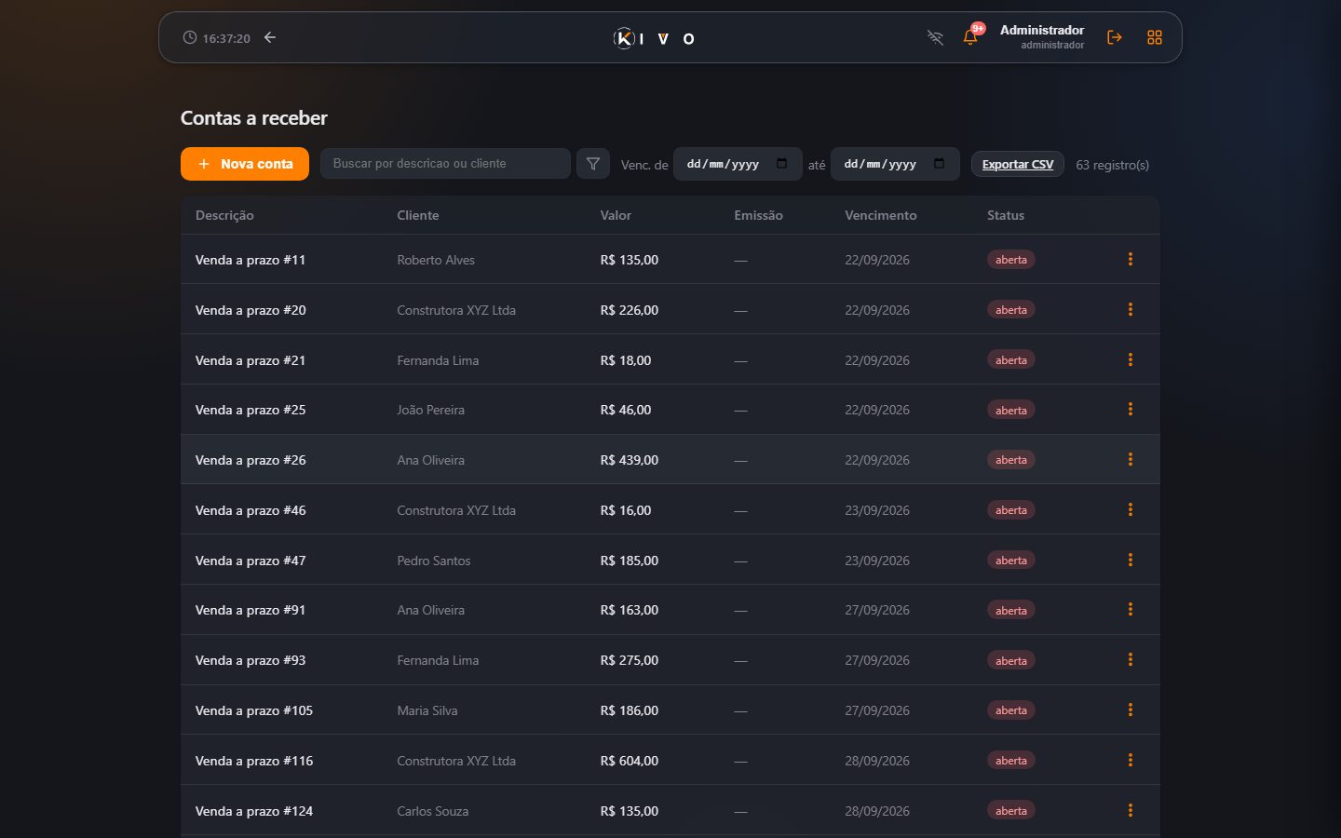Screen dimensions: 1341x838
Task: Click the 'Venda a prazo #116' description
Action: (254, 761)
